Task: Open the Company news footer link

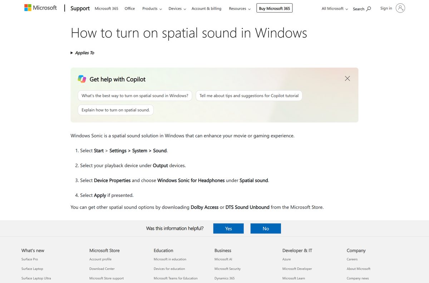Action: click(358, 278)
